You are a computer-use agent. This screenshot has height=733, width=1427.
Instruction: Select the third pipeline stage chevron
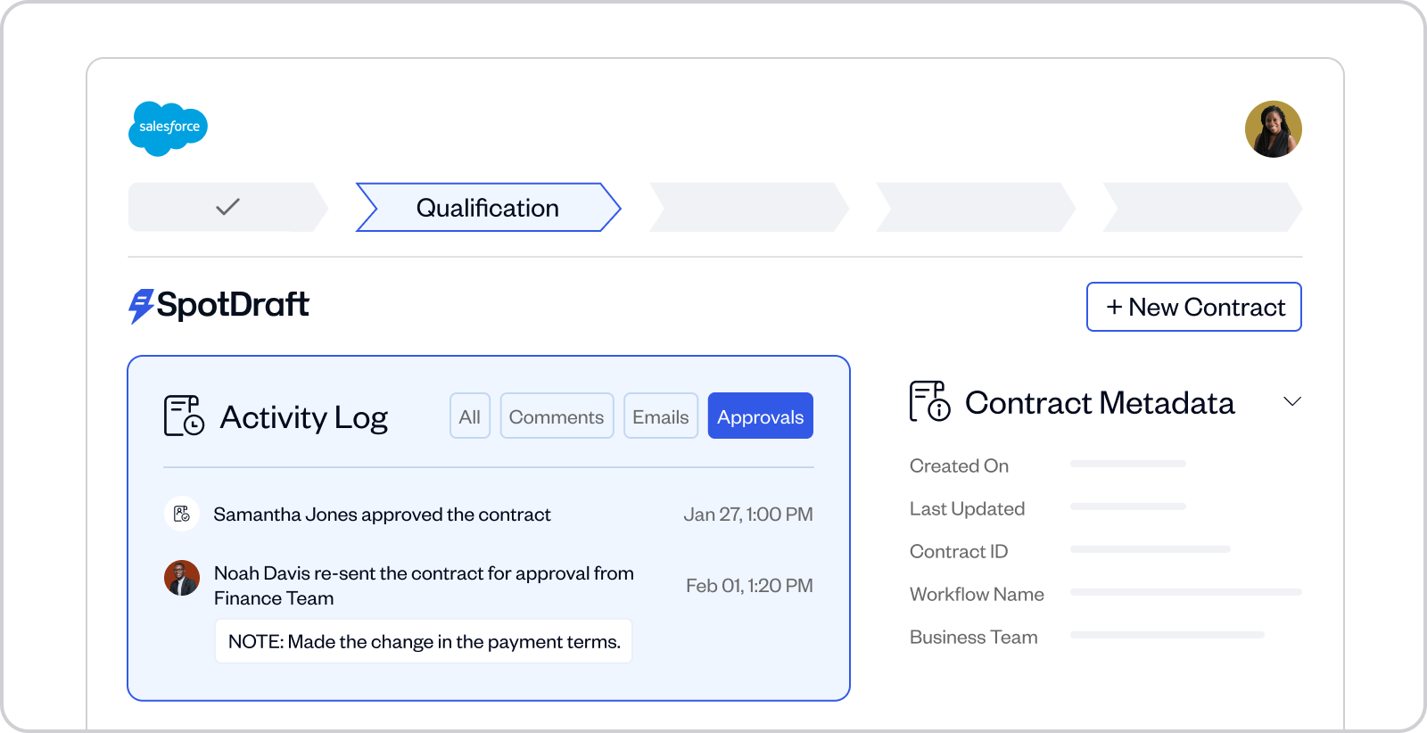(x=749, y=207)
